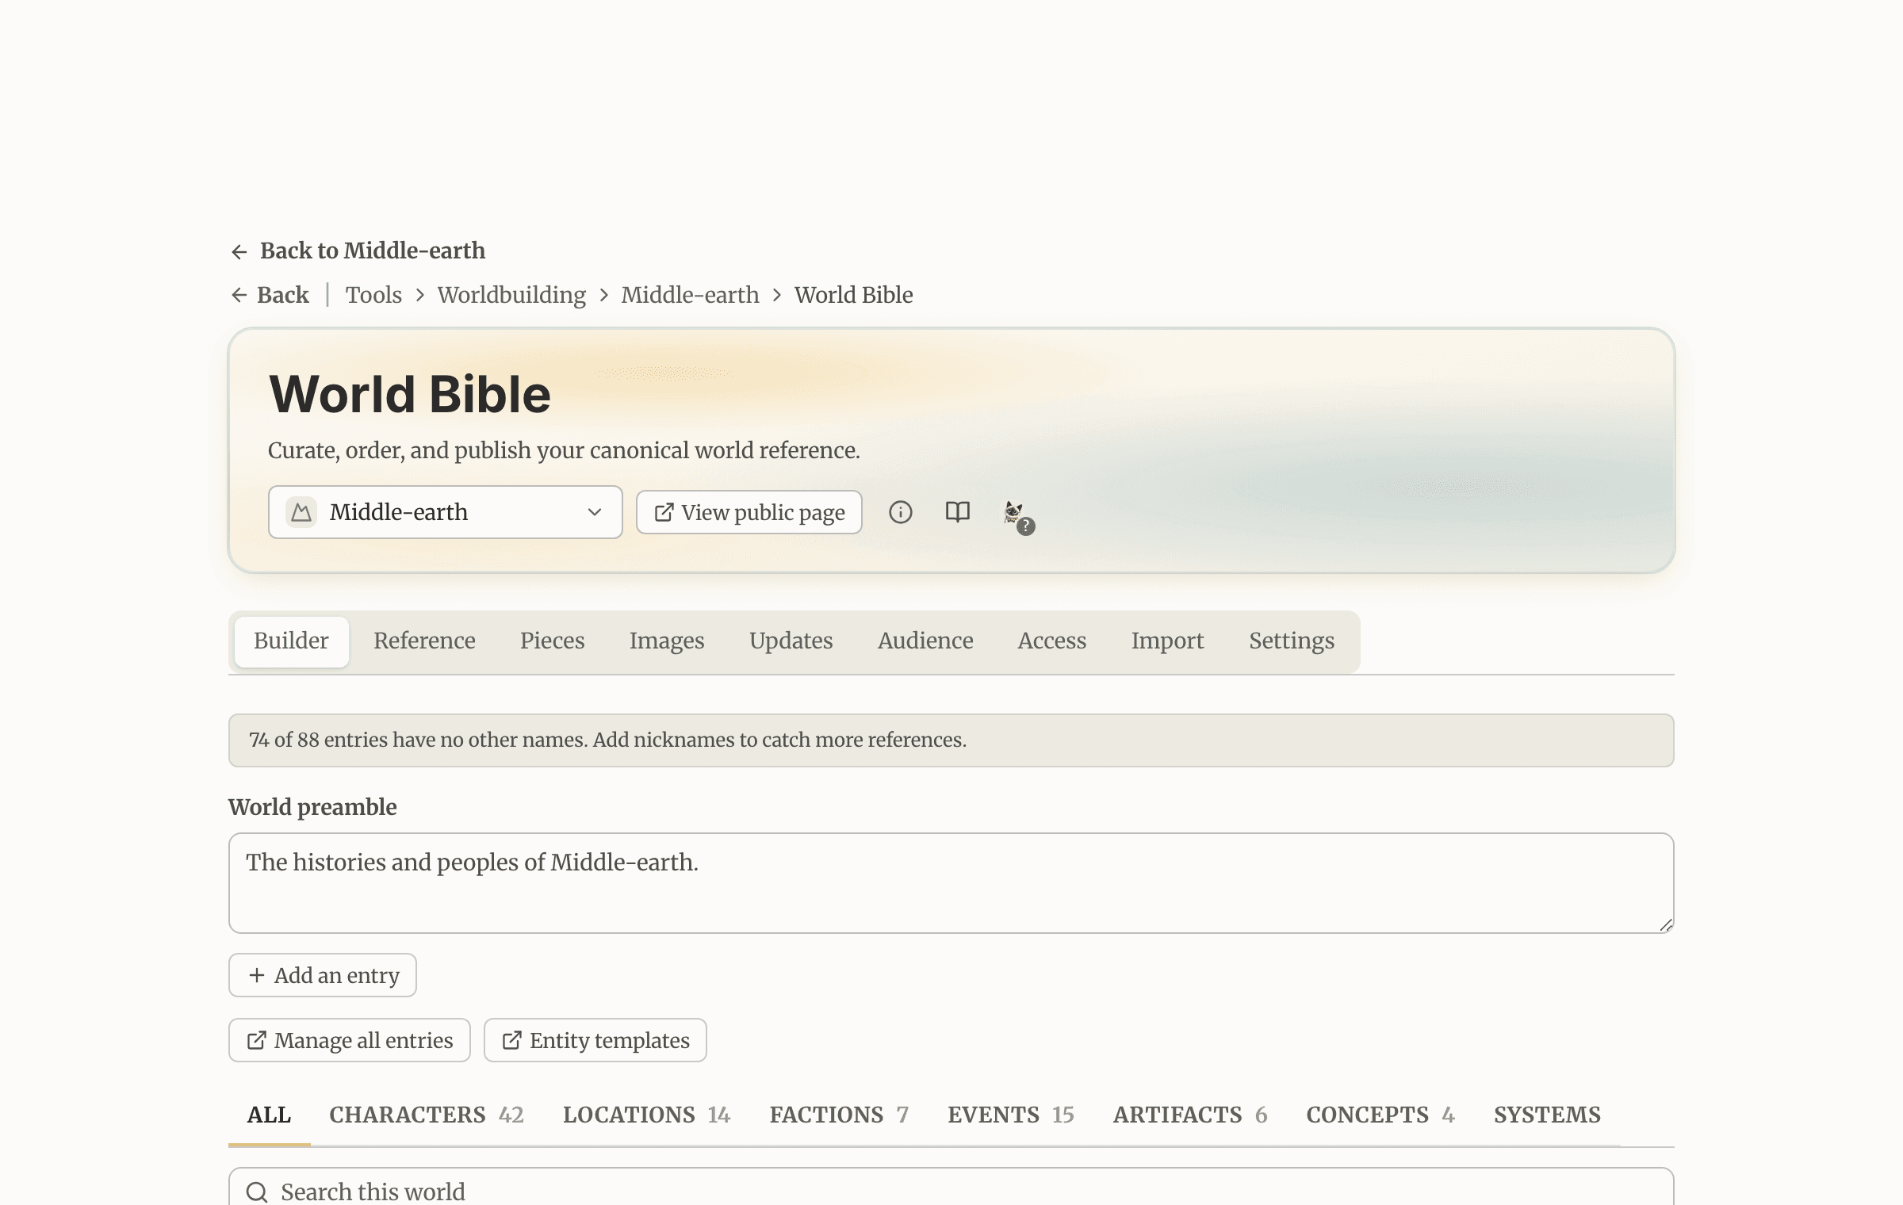Screen dimensions: 1903x1205
Task: Select the Builder tab
Action: pos(291,641)
